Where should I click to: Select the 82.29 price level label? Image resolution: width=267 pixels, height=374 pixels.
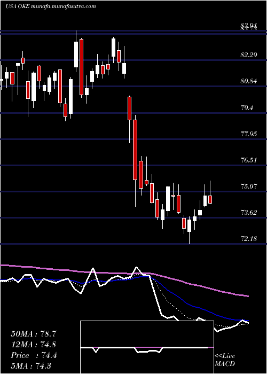click(x=249, y=55)
